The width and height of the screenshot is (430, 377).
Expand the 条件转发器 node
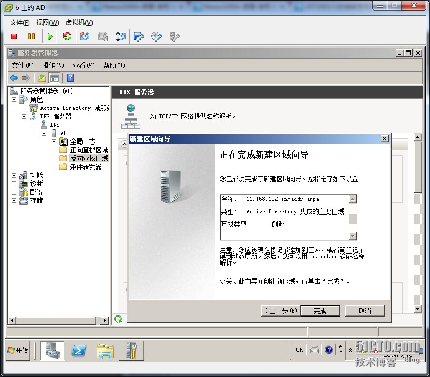pyautogui.click(x=54, y=167)
